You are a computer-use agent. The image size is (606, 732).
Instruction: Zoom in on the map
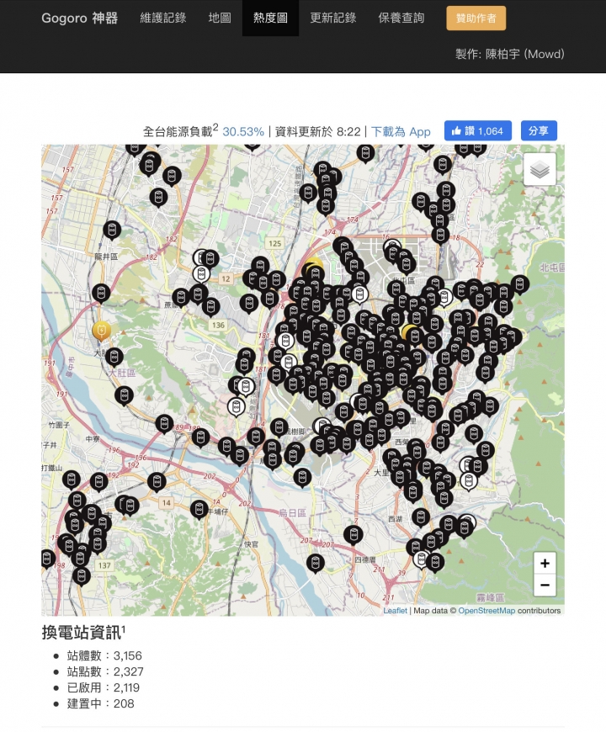(545, 564)
